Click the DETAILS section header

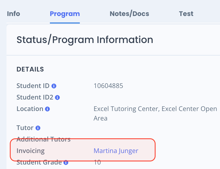(x=30, y=69)
